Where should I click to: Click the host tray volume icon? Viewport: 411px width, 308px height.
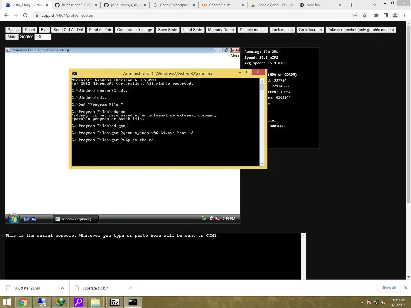click(x=383, y=302)
